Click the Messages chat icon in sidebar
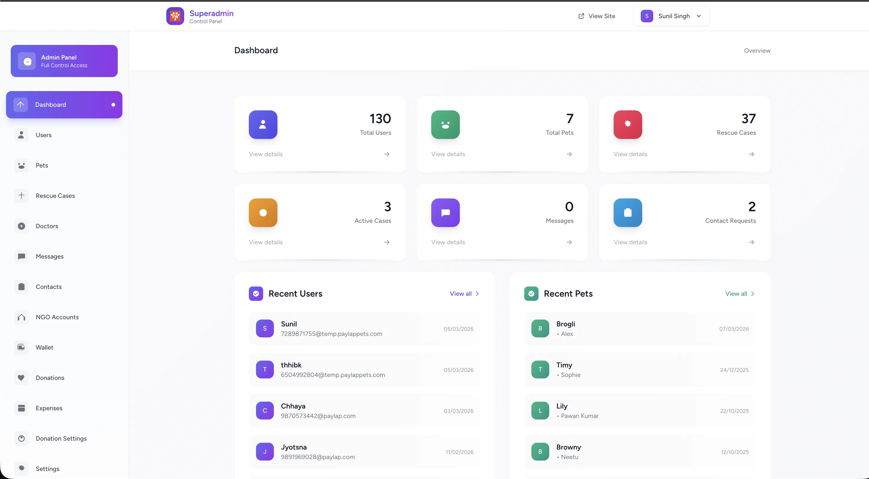This screenshot has width=869, height=479. (x=21, y=256)
